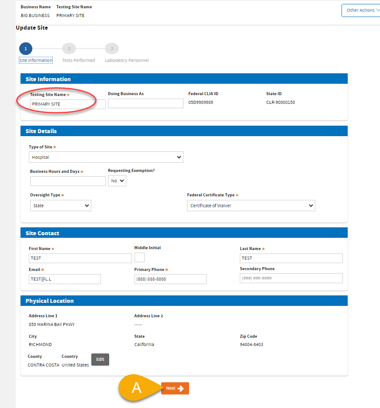Click the Secondary Phone field
The width and height of the screenshot is (380, 408).
click(291, 278)
